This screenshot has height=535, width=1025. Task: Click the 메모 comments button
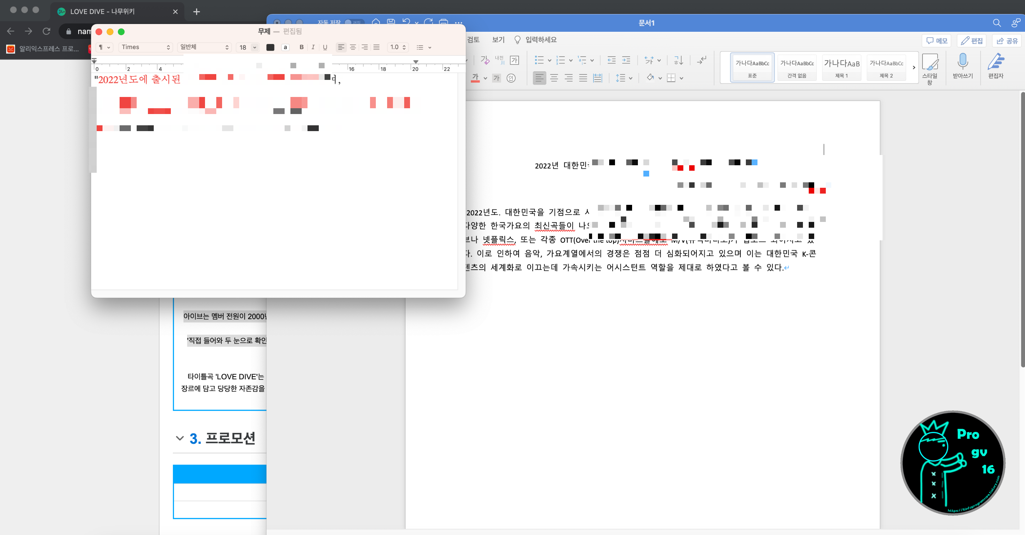tap(936, 41)
